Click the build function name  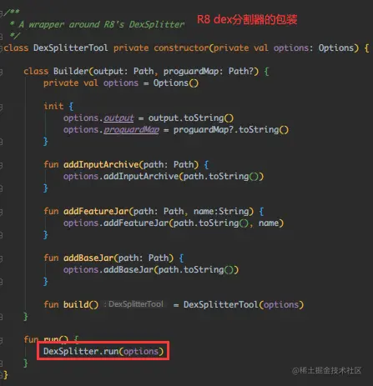(x=76, y=304)
